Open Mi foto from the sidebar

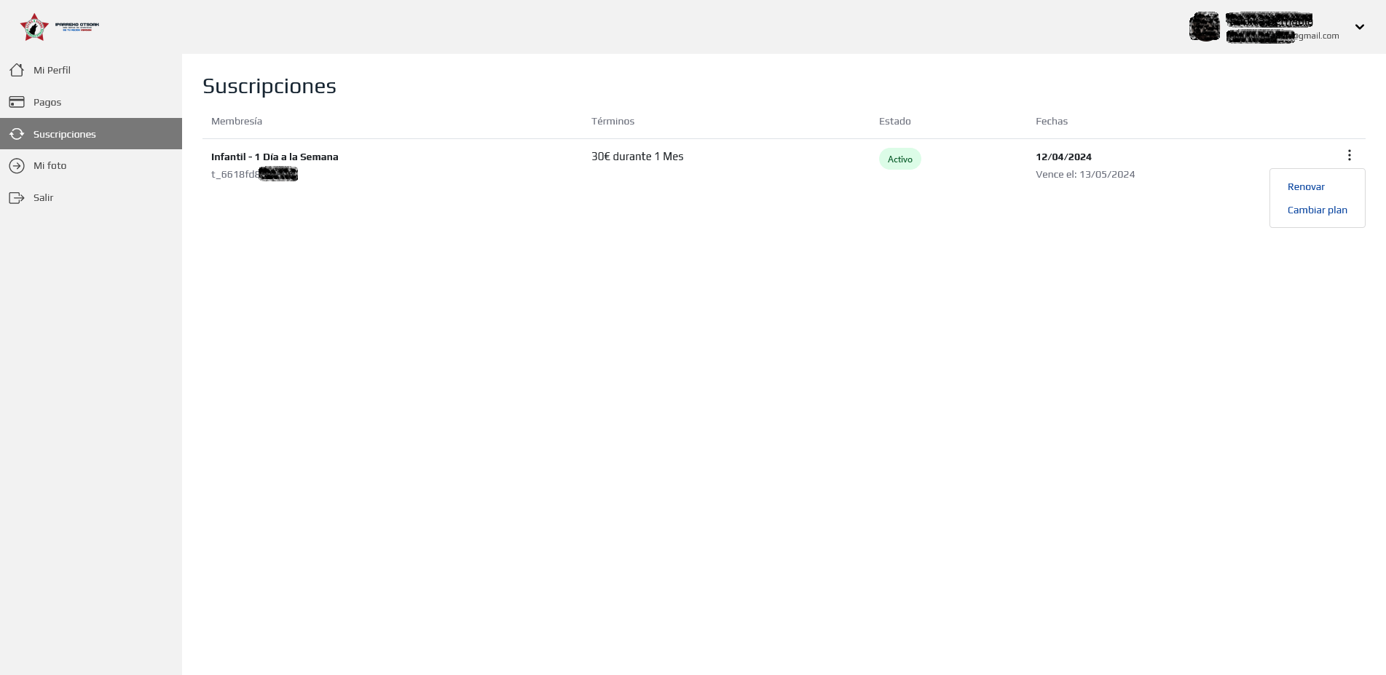click(x=50, y=166)
